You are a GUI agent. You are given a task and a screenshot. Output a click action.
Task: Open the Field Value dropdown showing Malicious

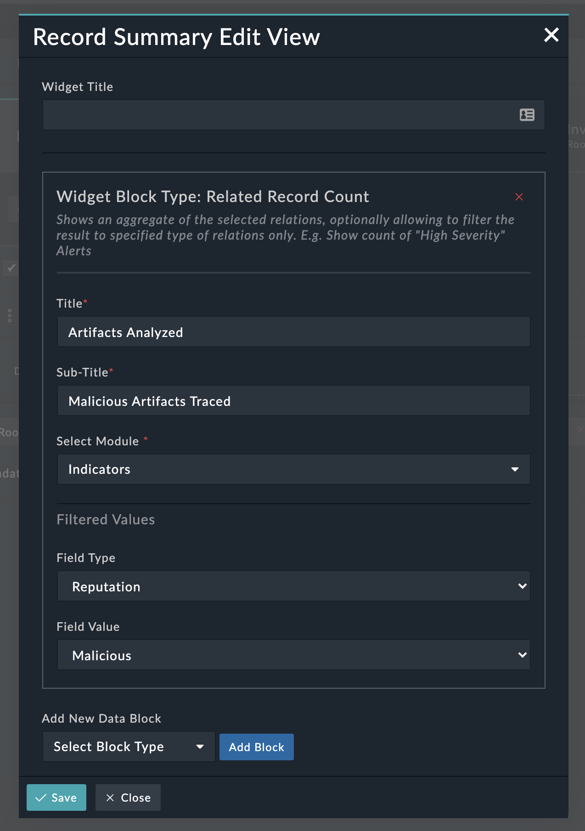point(293,655)
